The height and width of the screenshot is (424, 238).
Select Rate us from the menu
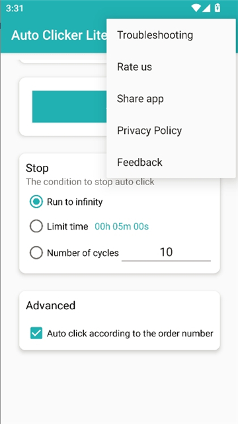171,67
